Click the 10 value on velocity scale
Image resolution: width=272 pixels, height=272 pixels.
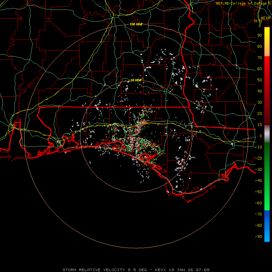coord(260,125)
